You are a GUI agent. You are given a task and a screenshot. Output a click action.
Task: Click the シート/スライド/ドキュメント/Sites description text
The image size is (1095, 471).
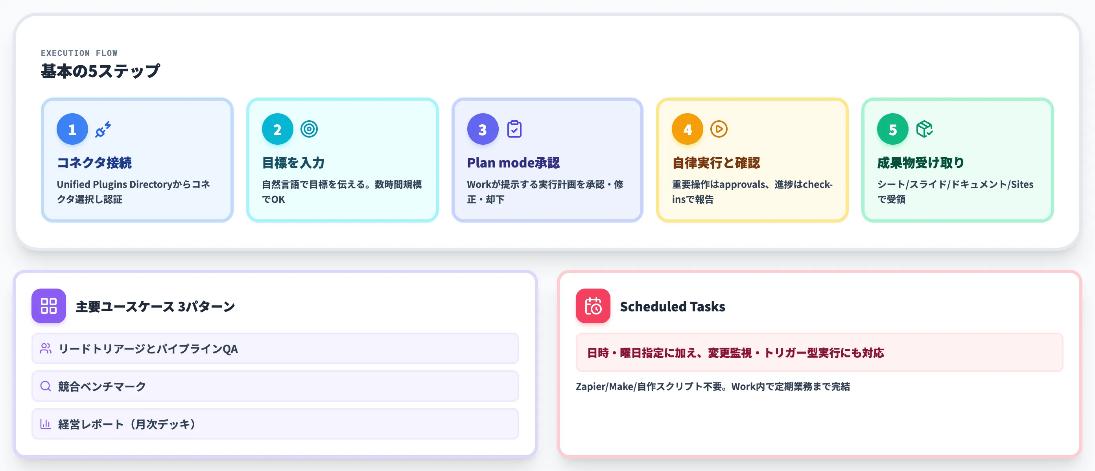955,192
